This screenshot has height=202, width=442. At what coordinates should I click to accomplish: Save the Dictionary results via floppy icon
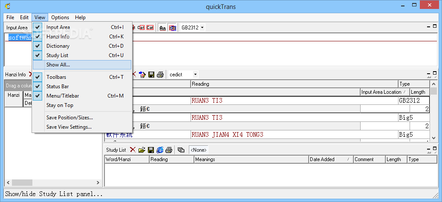pos(151,75)
